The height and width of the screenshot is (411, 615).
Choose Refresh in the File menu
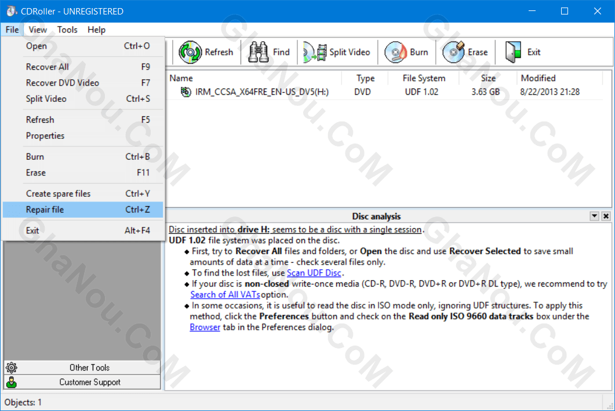[x=83, y=120]
